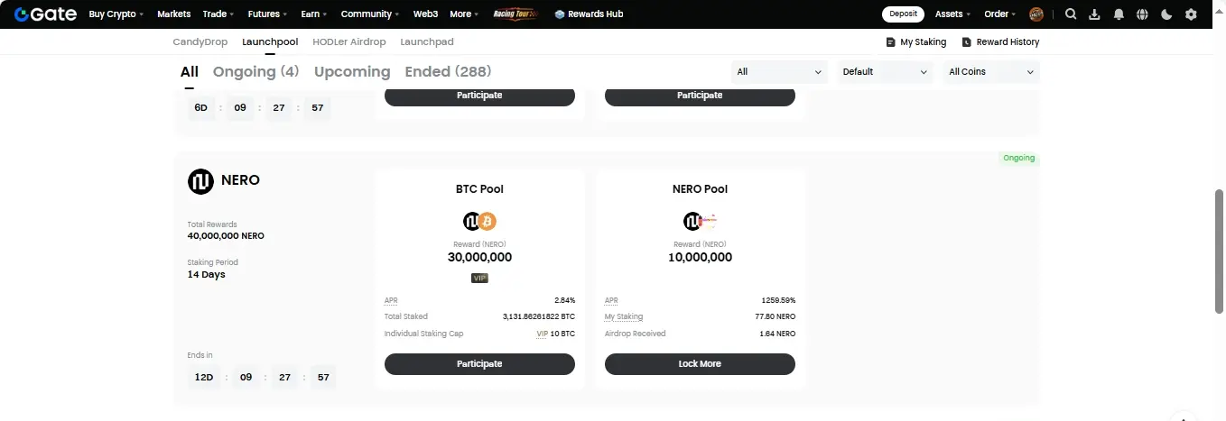Expand the All Coins dropdown
Image resolution: width=1226 pixels, height=421 pixels.
(x=990, y=72)
